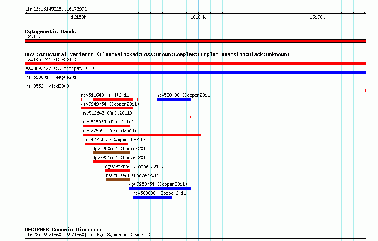
Task: Select the nsv3552 (Kidd2008) variant label
Action: click(48, 86)
